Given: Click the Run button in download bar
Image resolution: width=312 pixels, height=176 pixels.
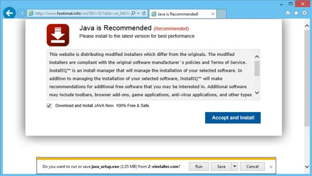Looking at the screenshot, I should tap(199, 167).
